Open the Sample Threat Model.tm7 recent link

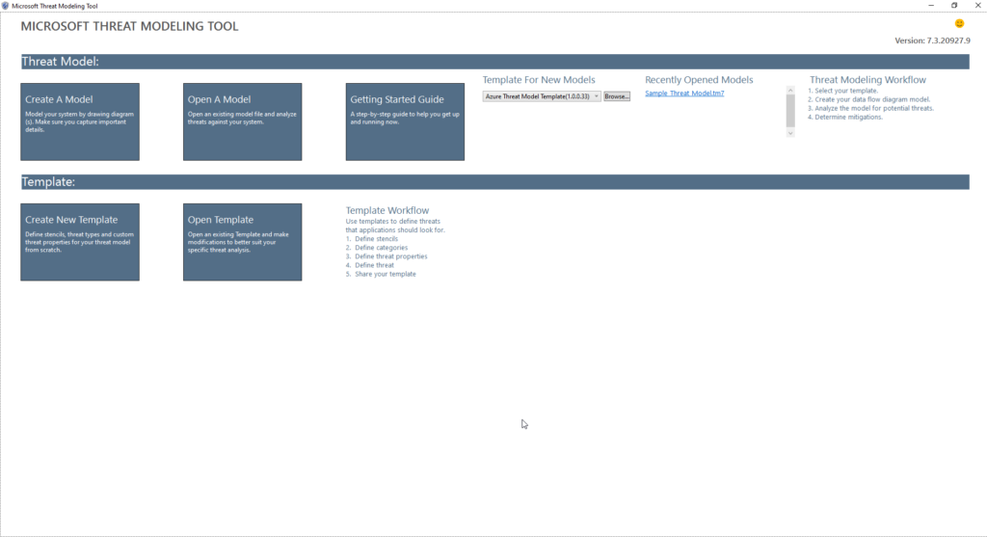coord(684,94)
